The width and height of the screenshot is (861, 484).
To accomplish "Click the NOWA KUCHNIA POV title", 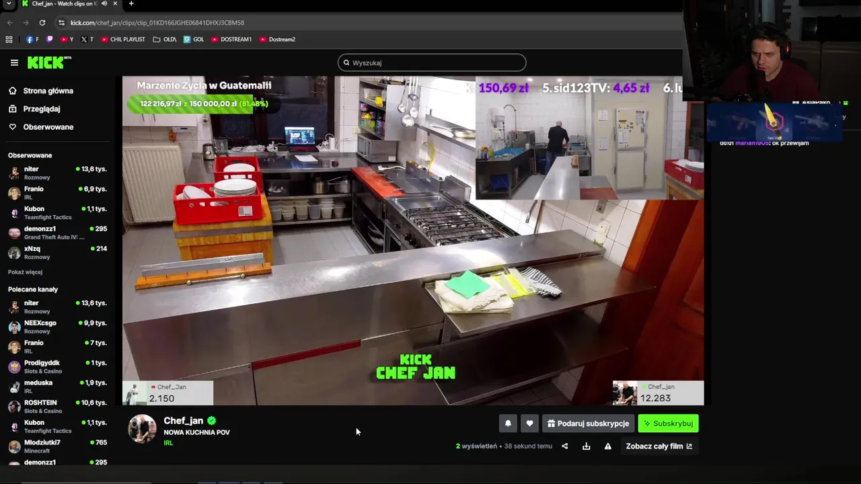I will (x=196, y=432).
